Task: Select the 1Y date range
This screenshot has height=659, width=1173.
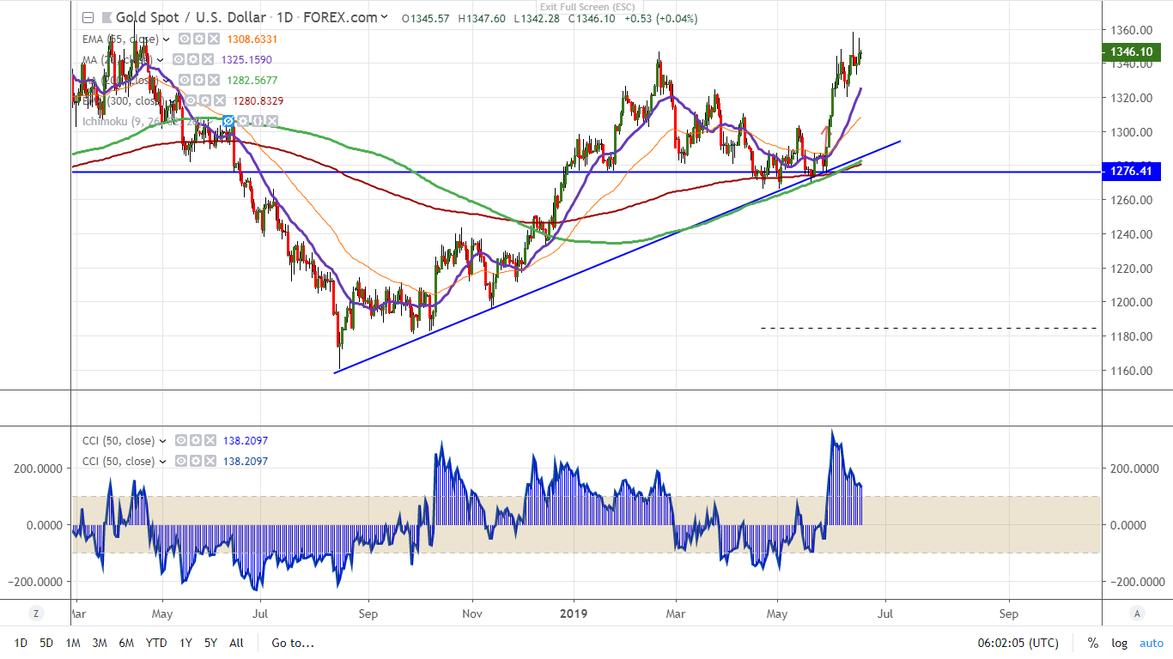Action: tap(185, 643)
